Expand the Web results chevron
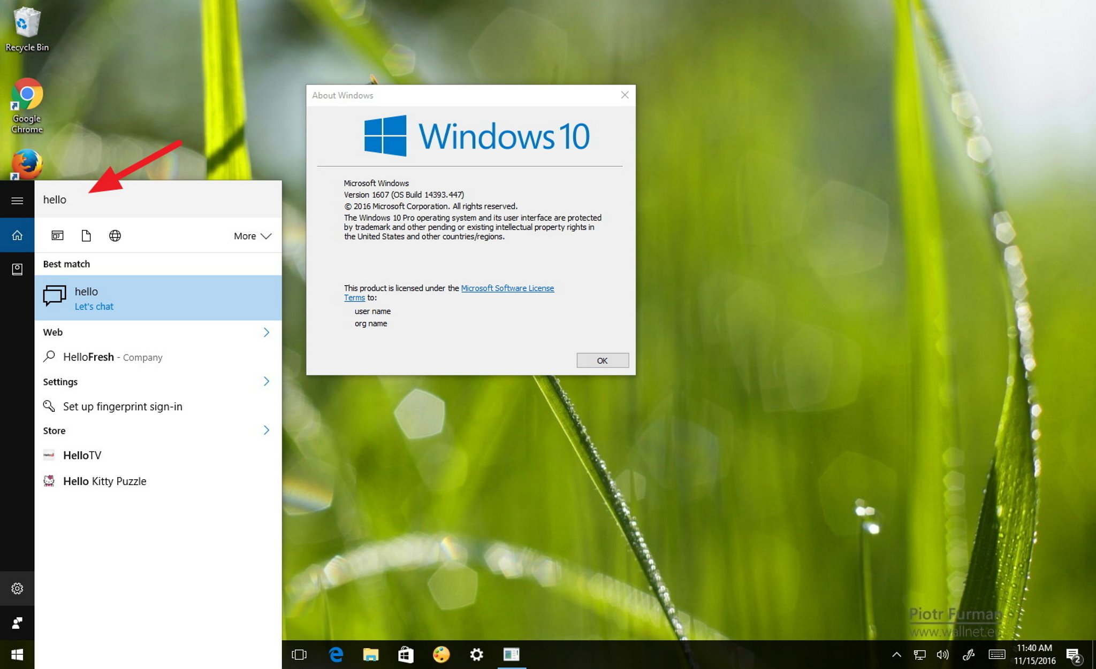 pos(267,332)
